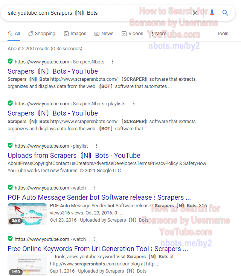
Task: Switch to the Images tab
Action: pyautogui.click(x=75, y=34)
